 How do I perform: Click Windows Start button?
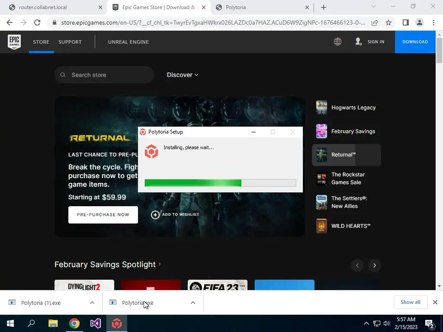coord(10,323)
